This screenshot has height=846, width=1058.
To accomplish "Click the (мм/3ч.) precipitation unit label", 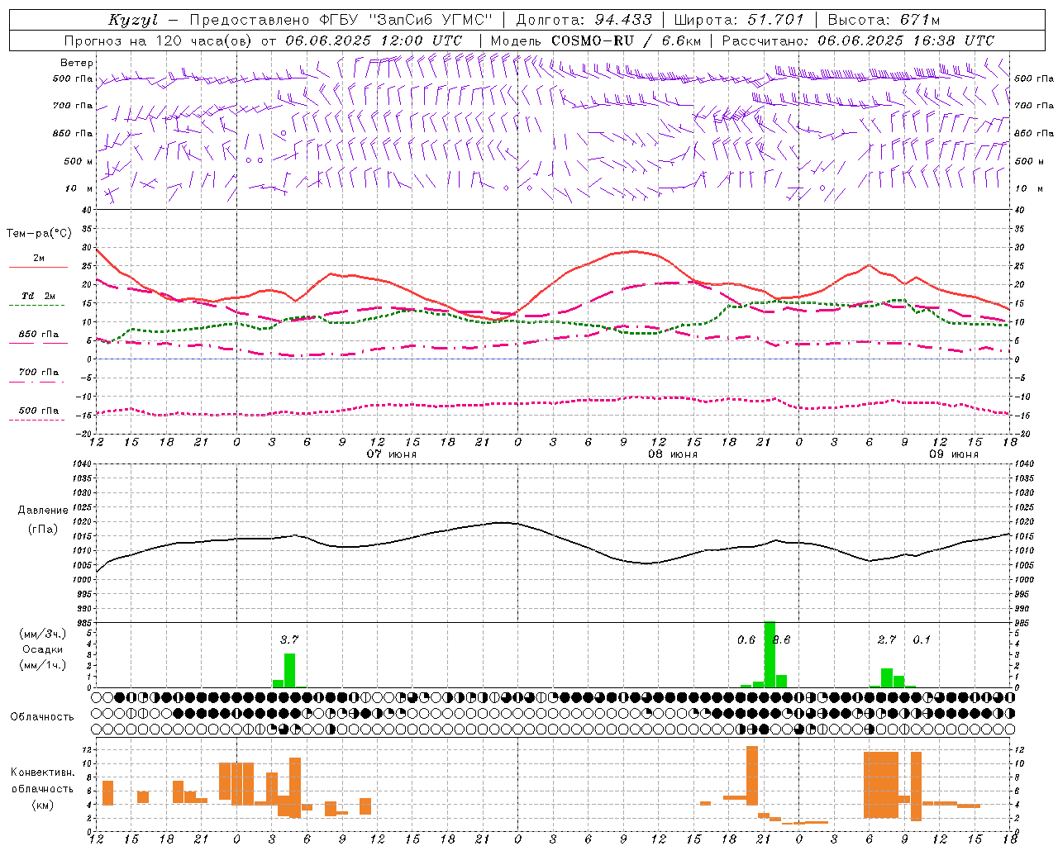I will coord(42,634).
